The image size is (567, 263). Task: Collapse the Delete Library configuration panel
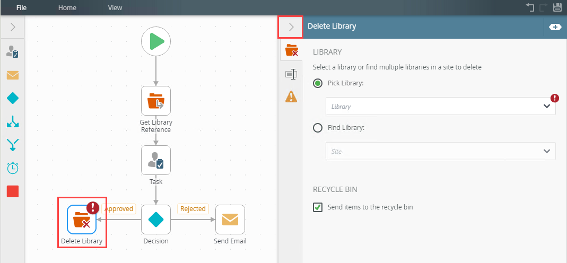[x=291, y=27]
